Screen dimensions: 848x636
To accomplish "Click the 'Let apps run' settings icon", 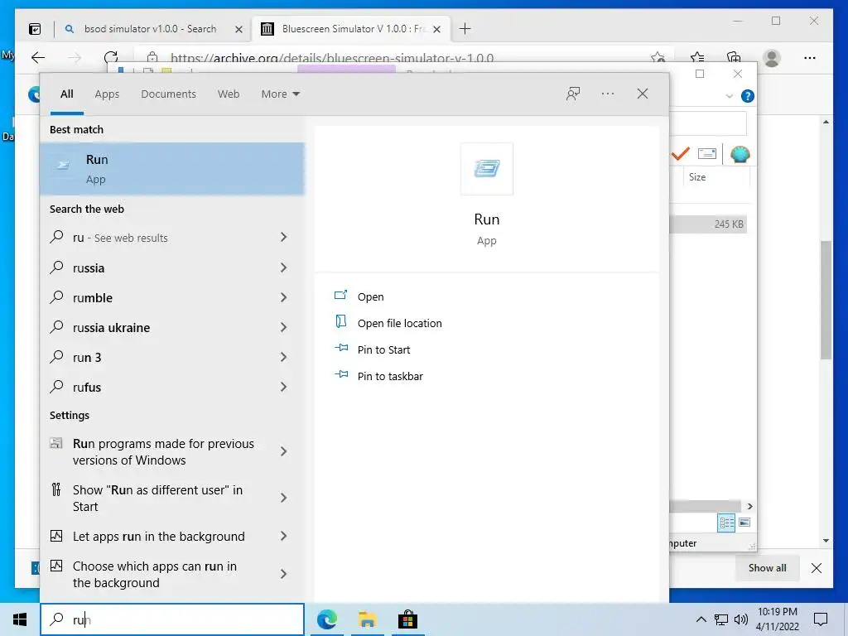I will (x=56, y=536).
